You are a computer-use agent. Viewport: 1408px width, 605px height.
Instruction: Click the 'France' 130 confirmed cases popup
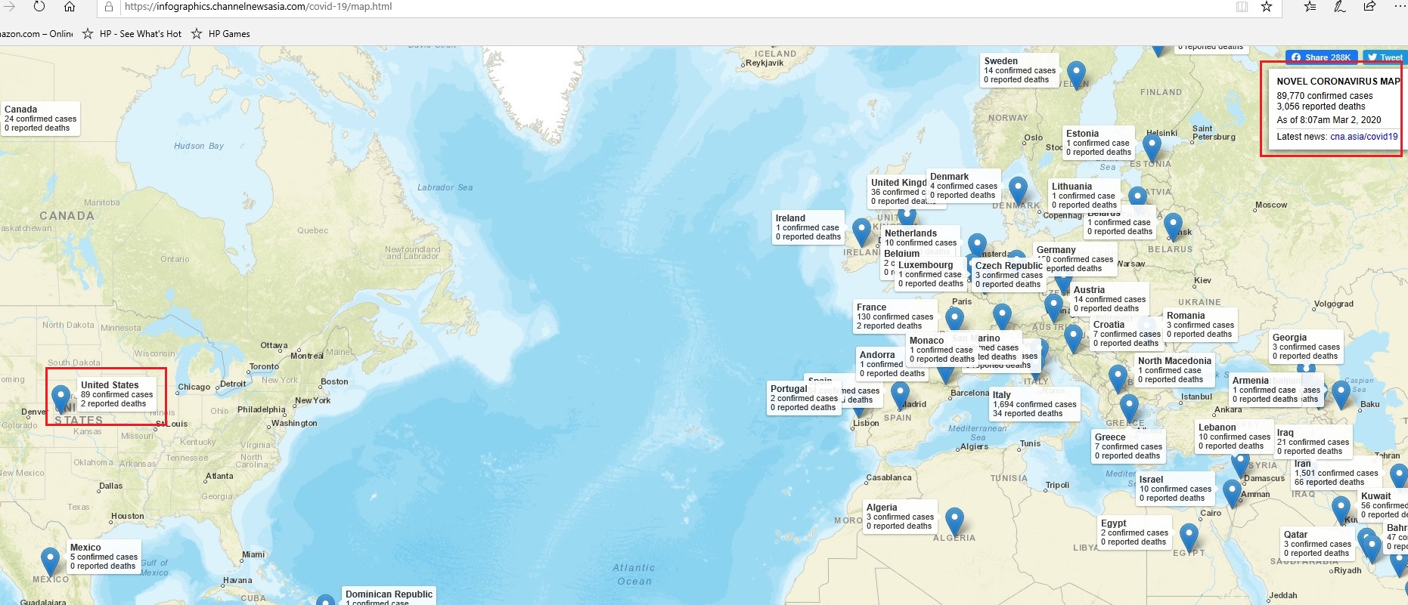click(x=895, y=316)
